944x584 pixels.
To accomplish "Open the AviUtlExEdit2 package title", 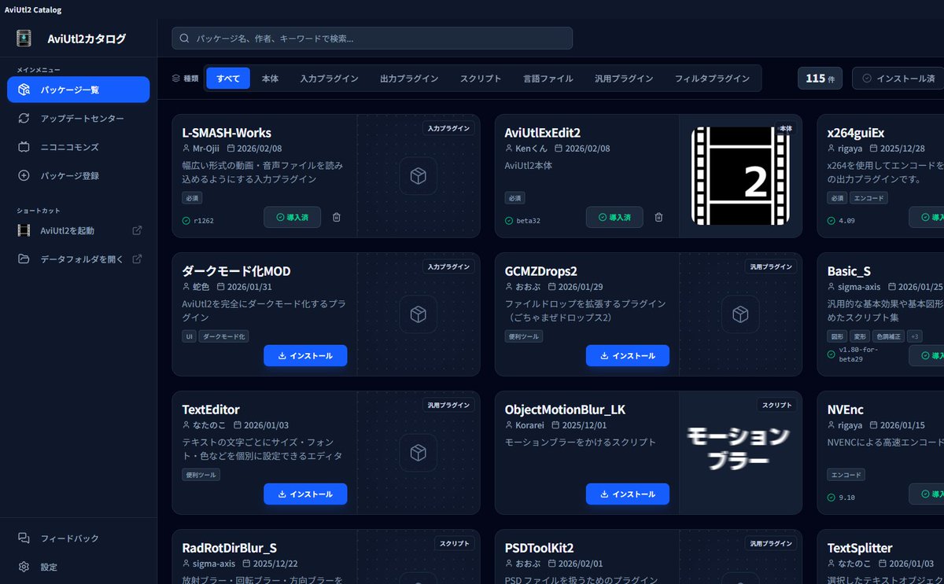I will pos(543,133).
